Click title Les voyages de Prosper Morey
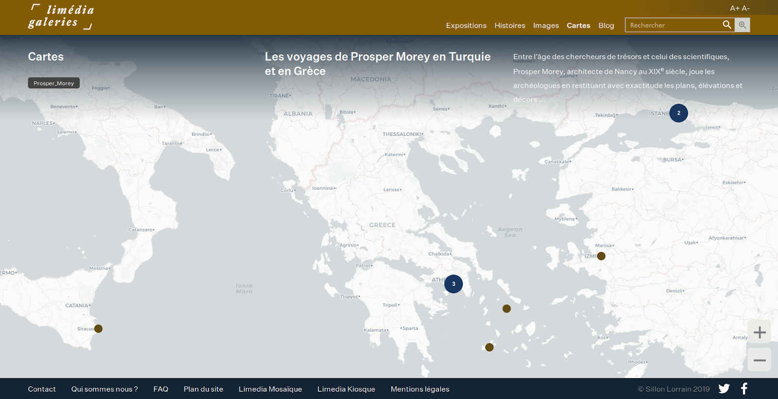Image resolution: width=778 pixels, height=399 pixels. click(x=377, y=64)
